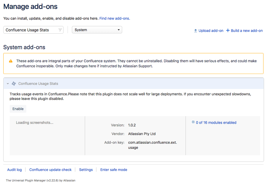Click the upload arrow icon
278x184 pixels.
[x=196, y=31]
